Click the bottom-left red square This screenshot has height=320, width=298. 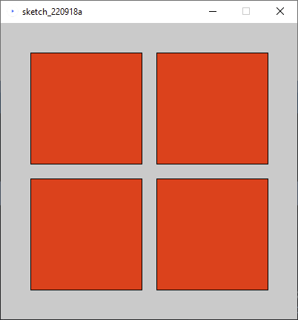(x=86, y=234)
